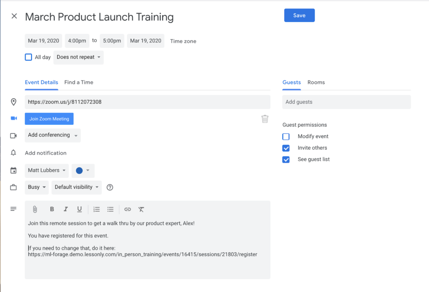The width and height of the screenshot is (429, 292).
Task: Remove formatting from the description text
Action: coord(141,209)
